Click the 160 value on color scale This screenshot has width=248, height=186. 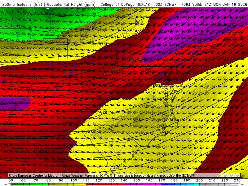pos(149,180)
